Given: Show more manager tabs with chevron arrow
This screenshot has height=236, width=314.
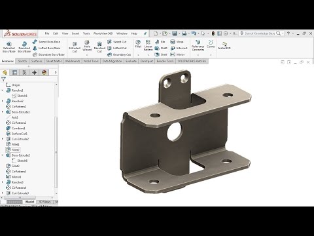Looking at the screenshot, I should pos(56,72).
